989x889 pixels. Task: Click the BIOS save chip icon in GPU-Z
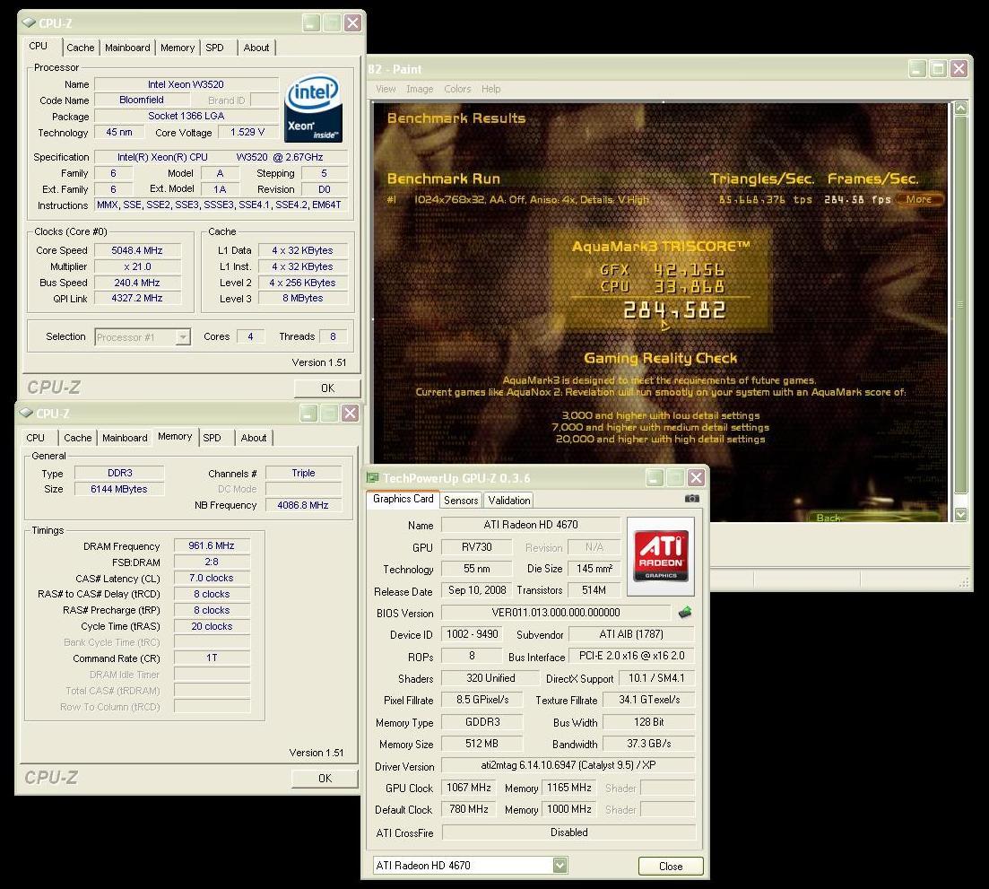tap(685, 612)
